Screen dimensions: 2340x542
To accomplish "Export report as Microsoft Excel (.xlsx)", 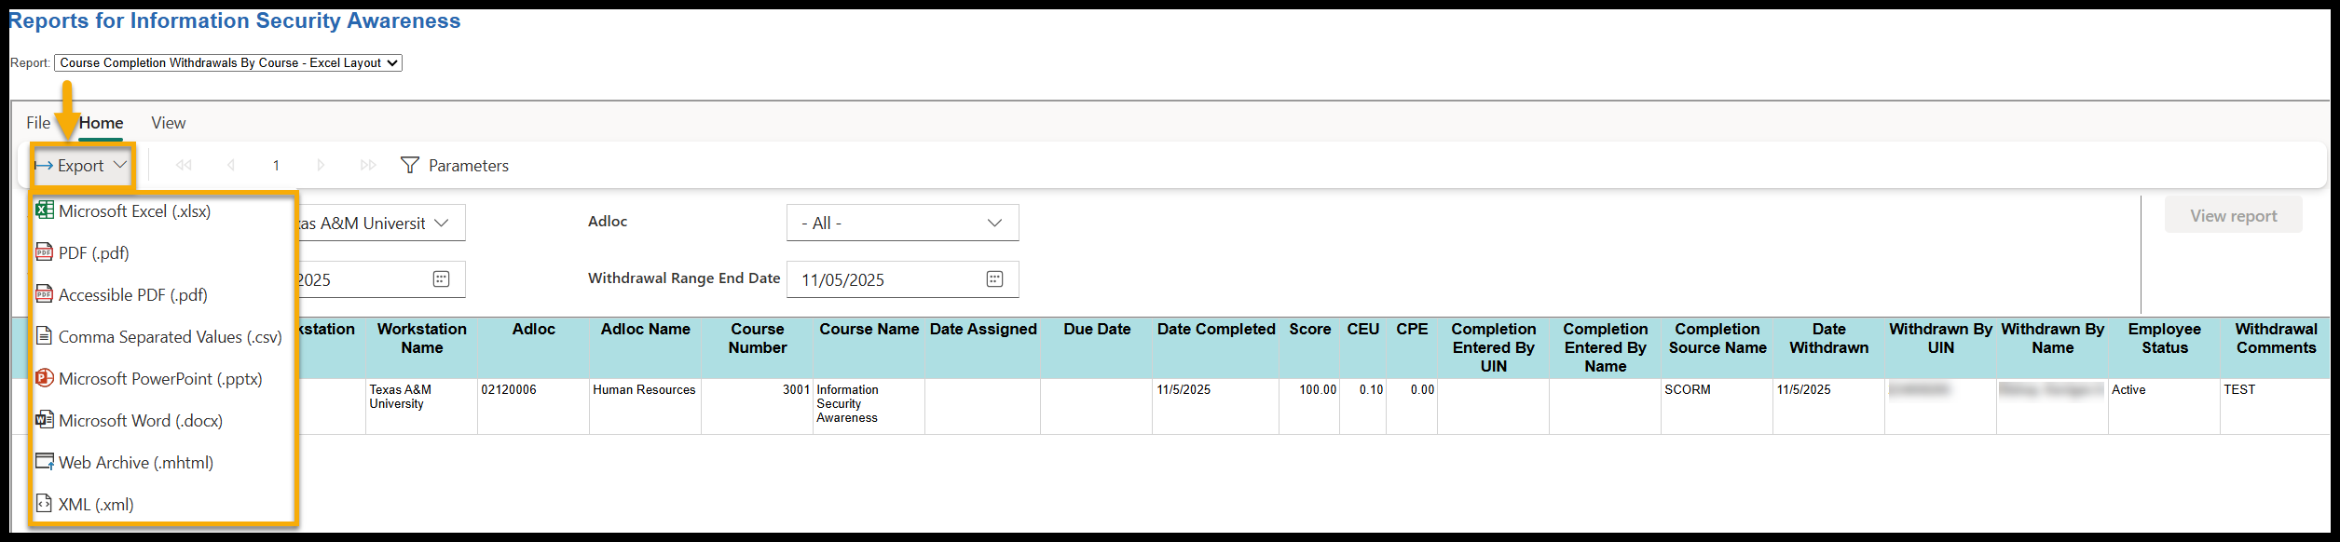I will (x=134, y=211).
